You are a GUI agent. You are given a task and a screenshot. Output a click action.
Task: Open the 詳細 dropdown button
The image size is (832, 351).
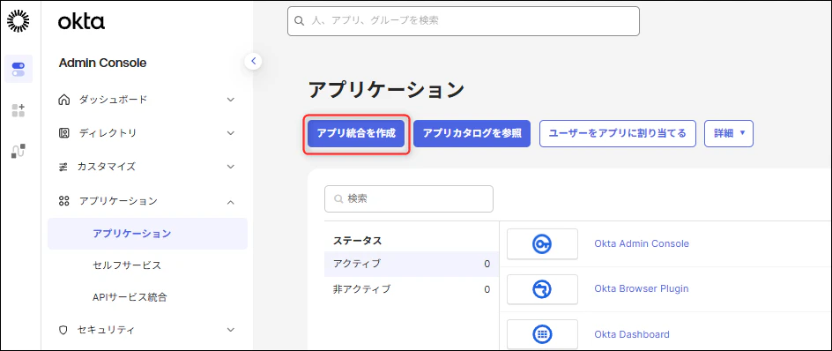(x=729, y=133)
